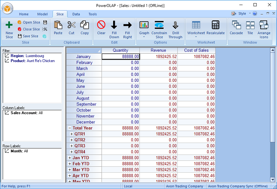The width and height of the screenshot is (277, 189).
Task: Click the PowerOLAP application orb button
Action: 7,8
